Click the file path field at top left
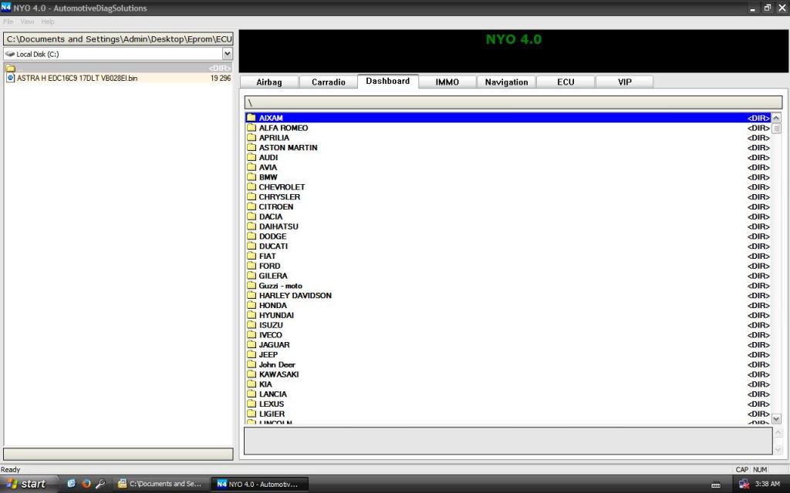The width and height of the screenshot is (790, 493). point(118,39)
